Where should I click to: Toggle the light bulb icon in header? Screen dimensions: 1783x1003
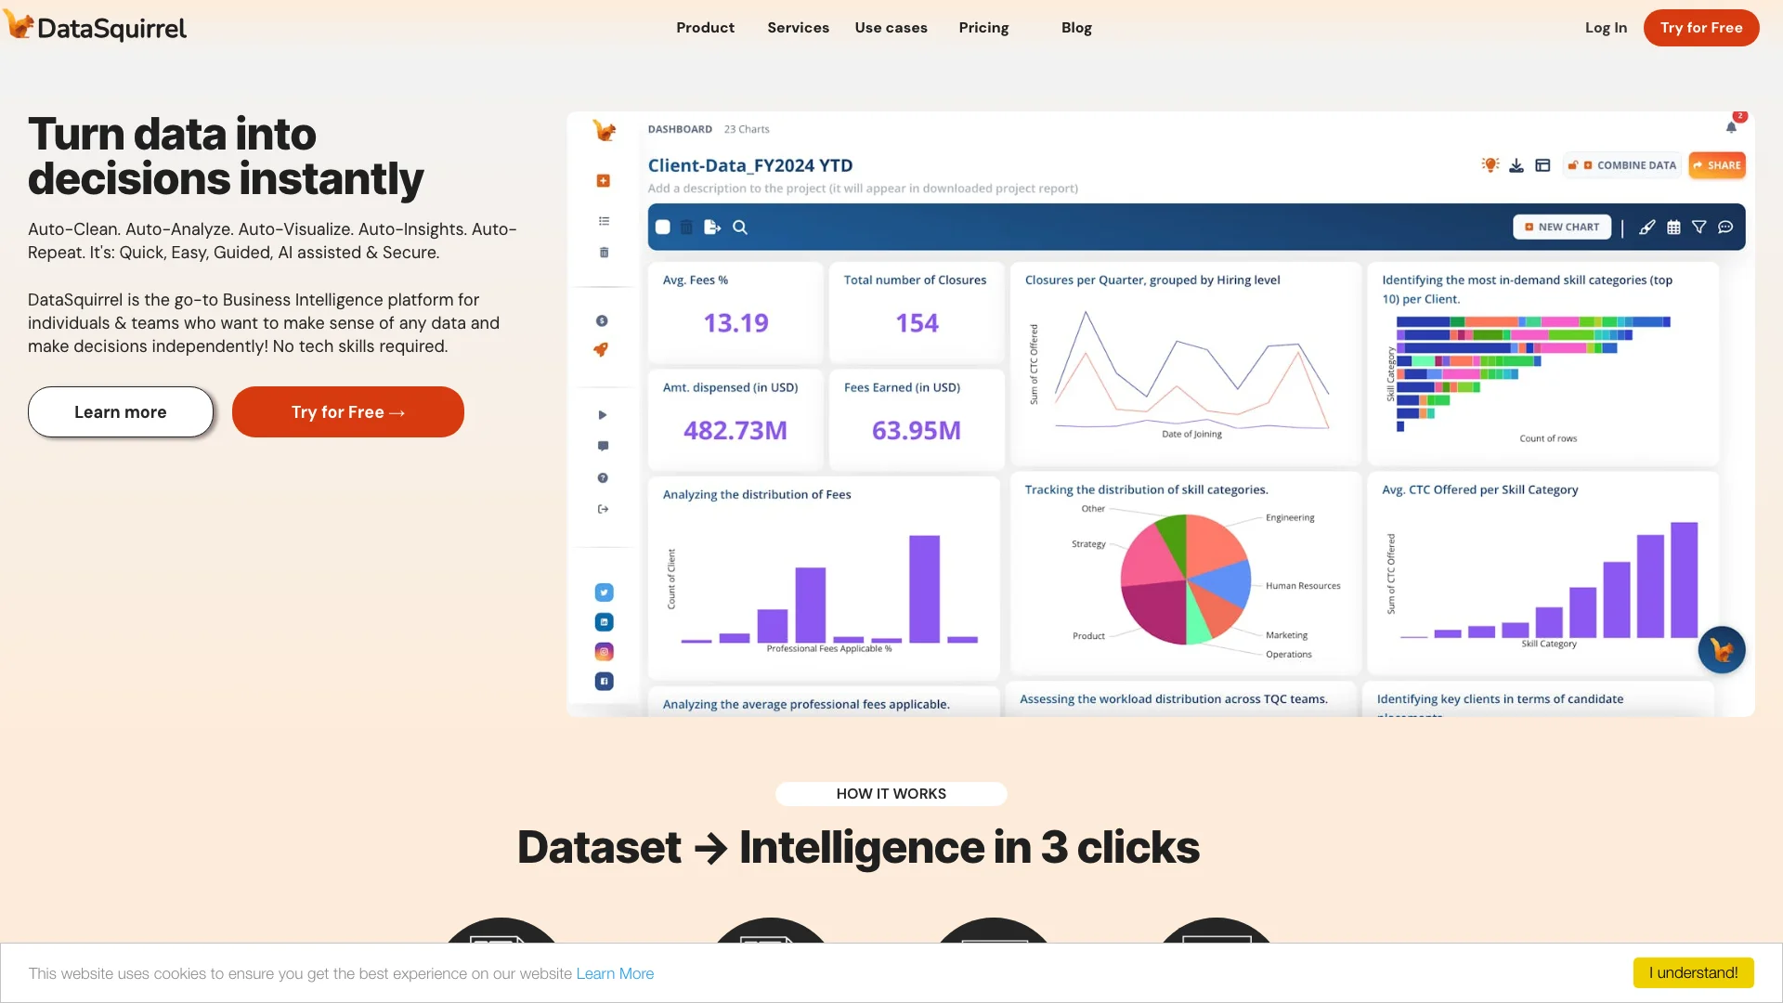(x=1490, y=164)
